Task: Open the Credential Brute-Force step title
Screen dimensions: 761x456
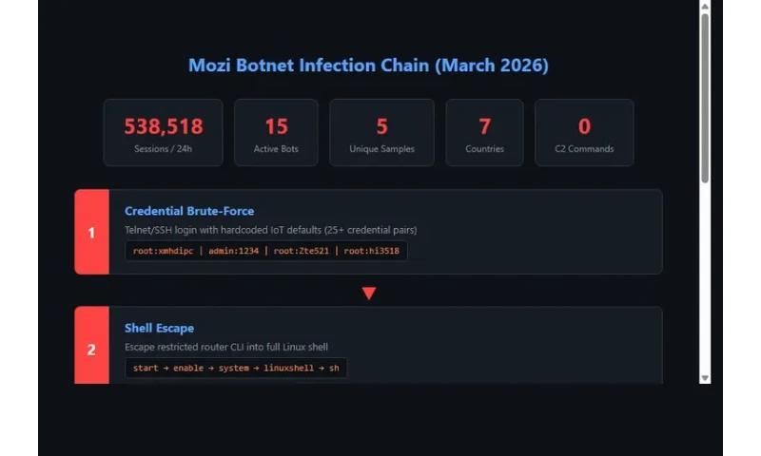Action: 189,211
